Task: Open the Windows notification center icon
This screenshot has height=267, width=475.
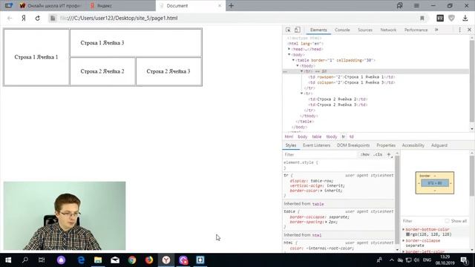Action: (464, 260)
